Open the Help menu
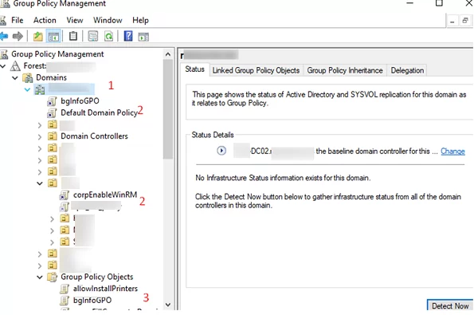Viewport: 474px width, 315px height. tap(140, 20)
